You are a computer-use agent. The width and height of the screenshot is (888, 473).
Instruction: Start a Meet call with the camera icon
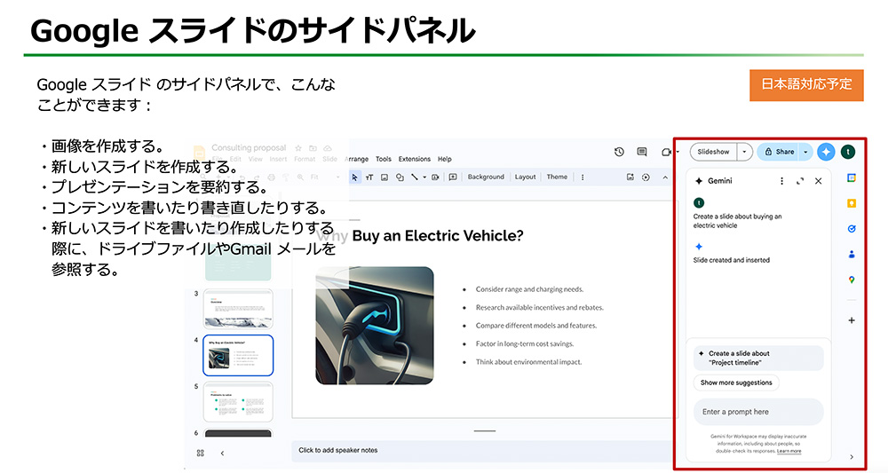(667, 152)
